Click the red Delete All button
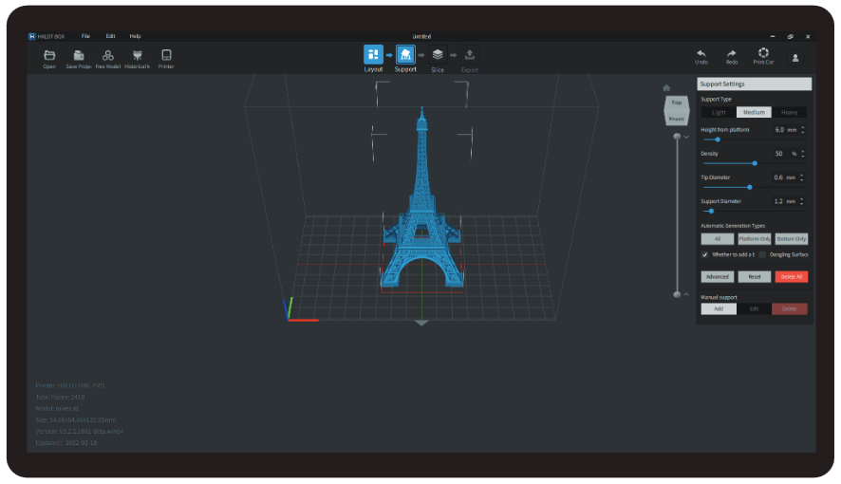Viewport: 841px width, 484px height. click(x=791, y=277)
